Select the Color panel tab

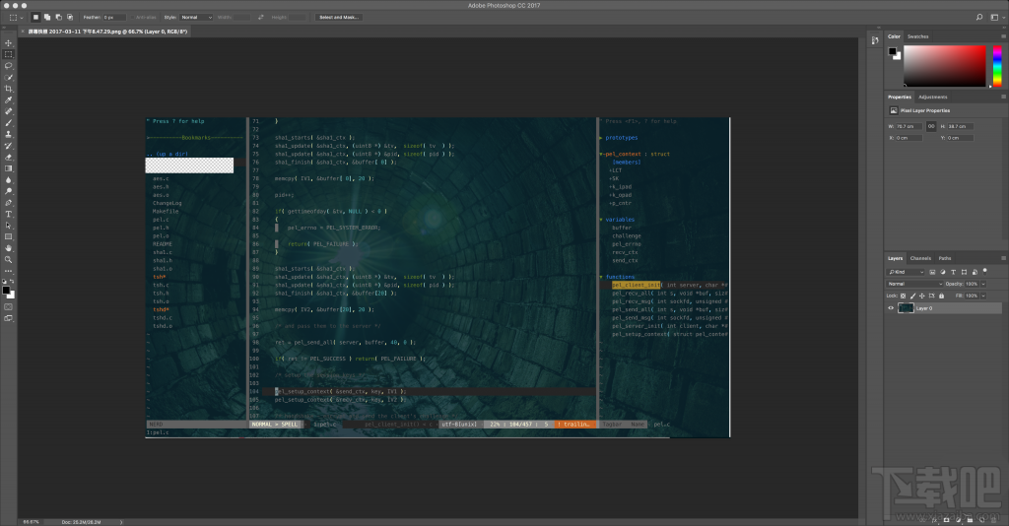(895, 36)
